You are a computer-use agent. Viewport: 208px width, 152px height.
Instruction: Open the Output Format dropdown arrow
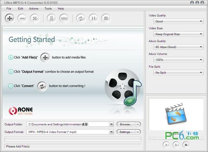pyautogui.click(x=111, y=132)
